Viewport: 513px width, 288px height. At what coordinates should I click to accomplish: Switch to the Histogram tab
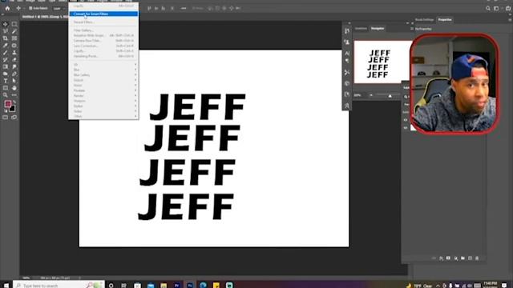pyautogui.click(x=361, y=29)
